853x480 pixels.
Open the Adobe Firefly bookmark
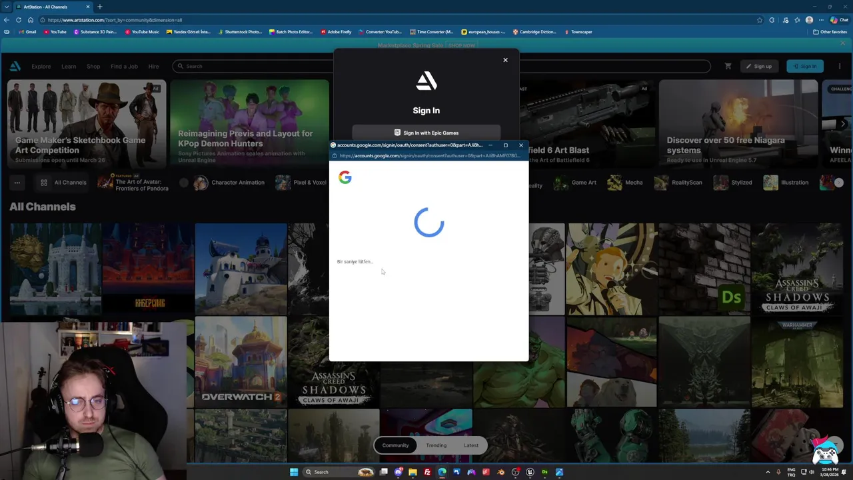(336, 32)
